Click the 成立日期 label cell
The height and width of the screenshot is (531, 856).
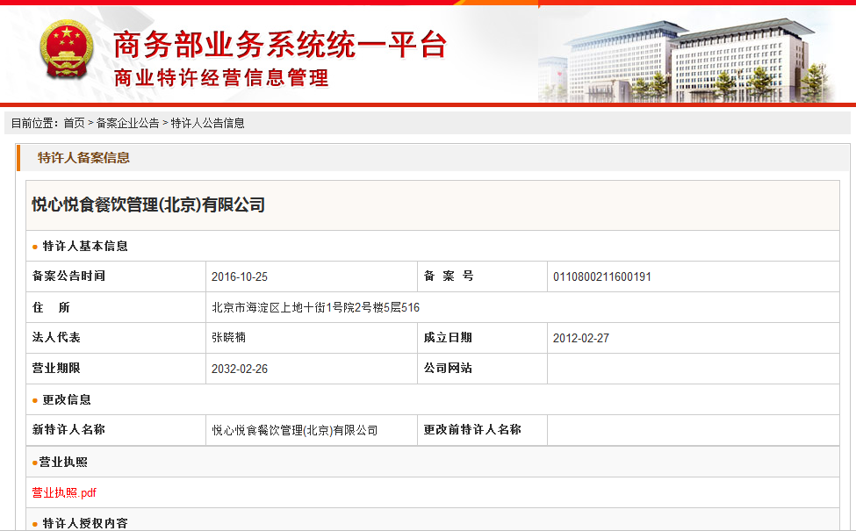[482, 338]
